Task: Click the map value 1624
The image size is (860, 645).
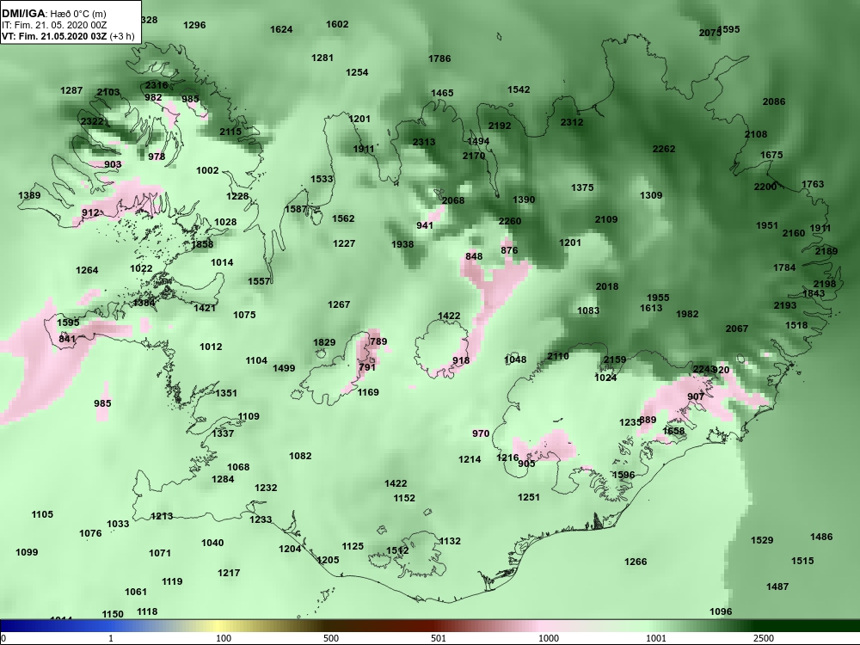Action: tap(281, 29)
